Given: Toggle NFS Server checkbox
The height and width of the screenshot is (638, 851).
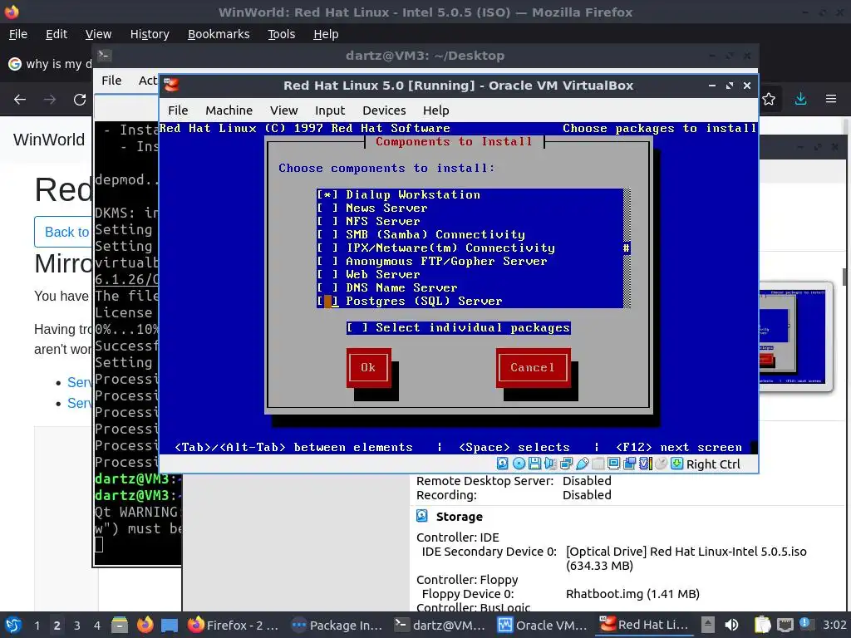Looking at the screenshot, I should click(327, 221).
